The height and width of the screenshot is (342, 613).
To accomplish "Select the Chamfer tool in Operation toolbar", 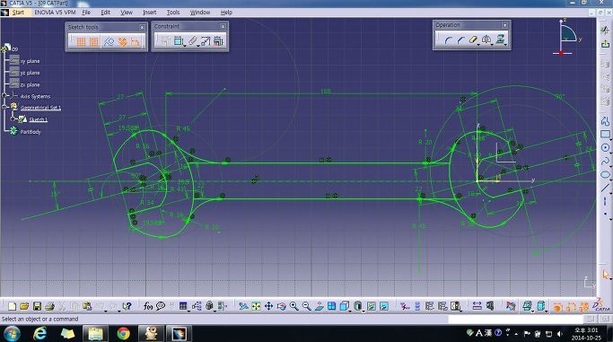I will (x=460, y=39).
